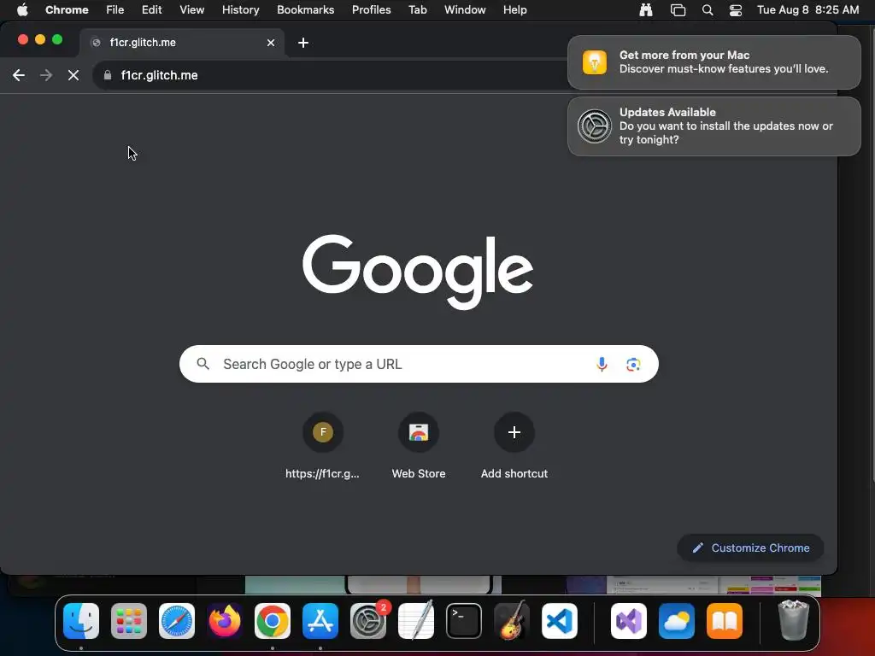Open the File menu
Screen dimensions: 875x656
[x=115, y=10]
